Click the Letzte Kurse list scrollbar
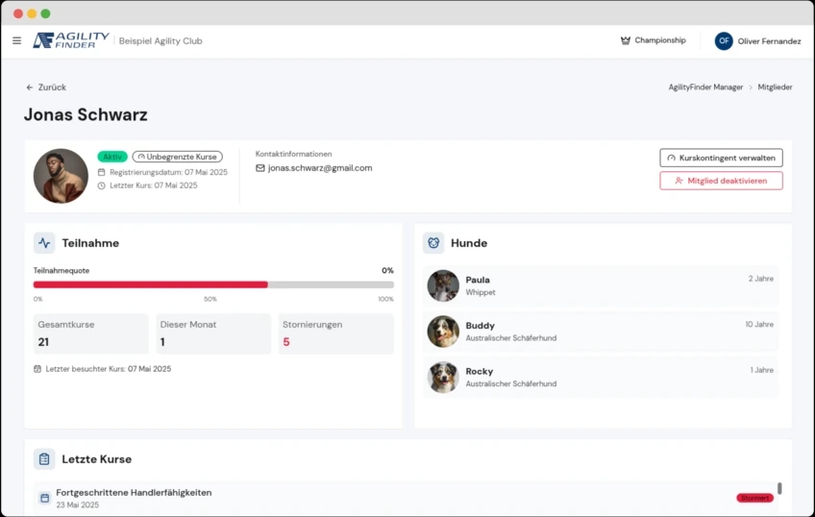 pos(779,488)
